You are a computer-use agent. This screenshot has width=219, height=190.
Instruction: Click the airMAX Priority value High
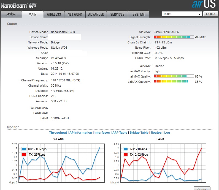click(156, 71)
